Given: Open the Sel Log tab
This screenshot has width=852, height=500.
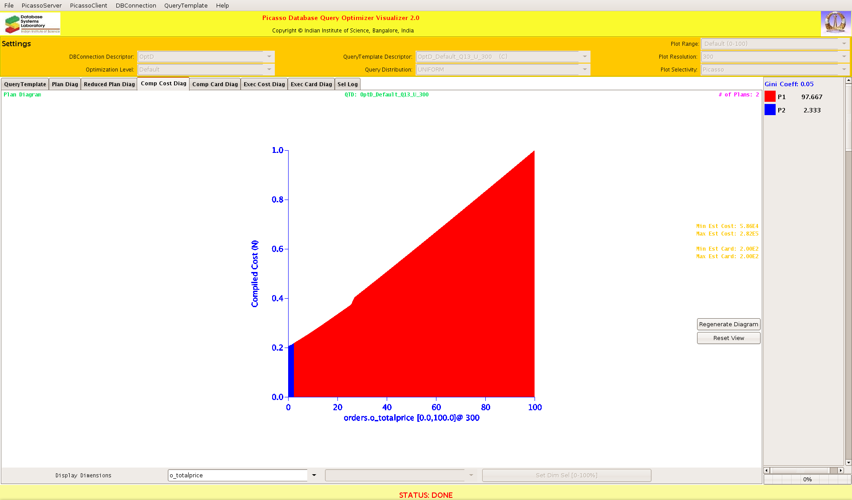Looking at the screenshot, I should [x=347, y=84].
